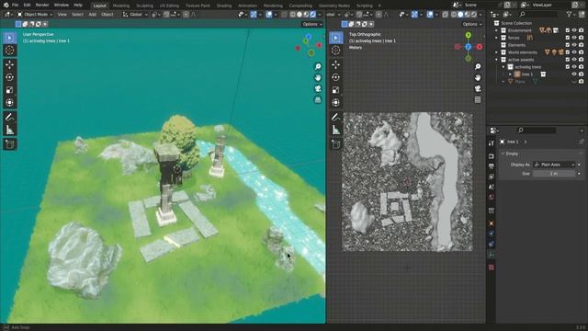Select the Rotate tool in Top Orthographic viewport

tap(335, 77)
